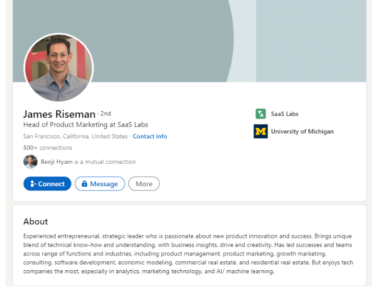Click the University of Michigan logo
This screenshot has width=377, height=290.
click(x=260, y=131)
